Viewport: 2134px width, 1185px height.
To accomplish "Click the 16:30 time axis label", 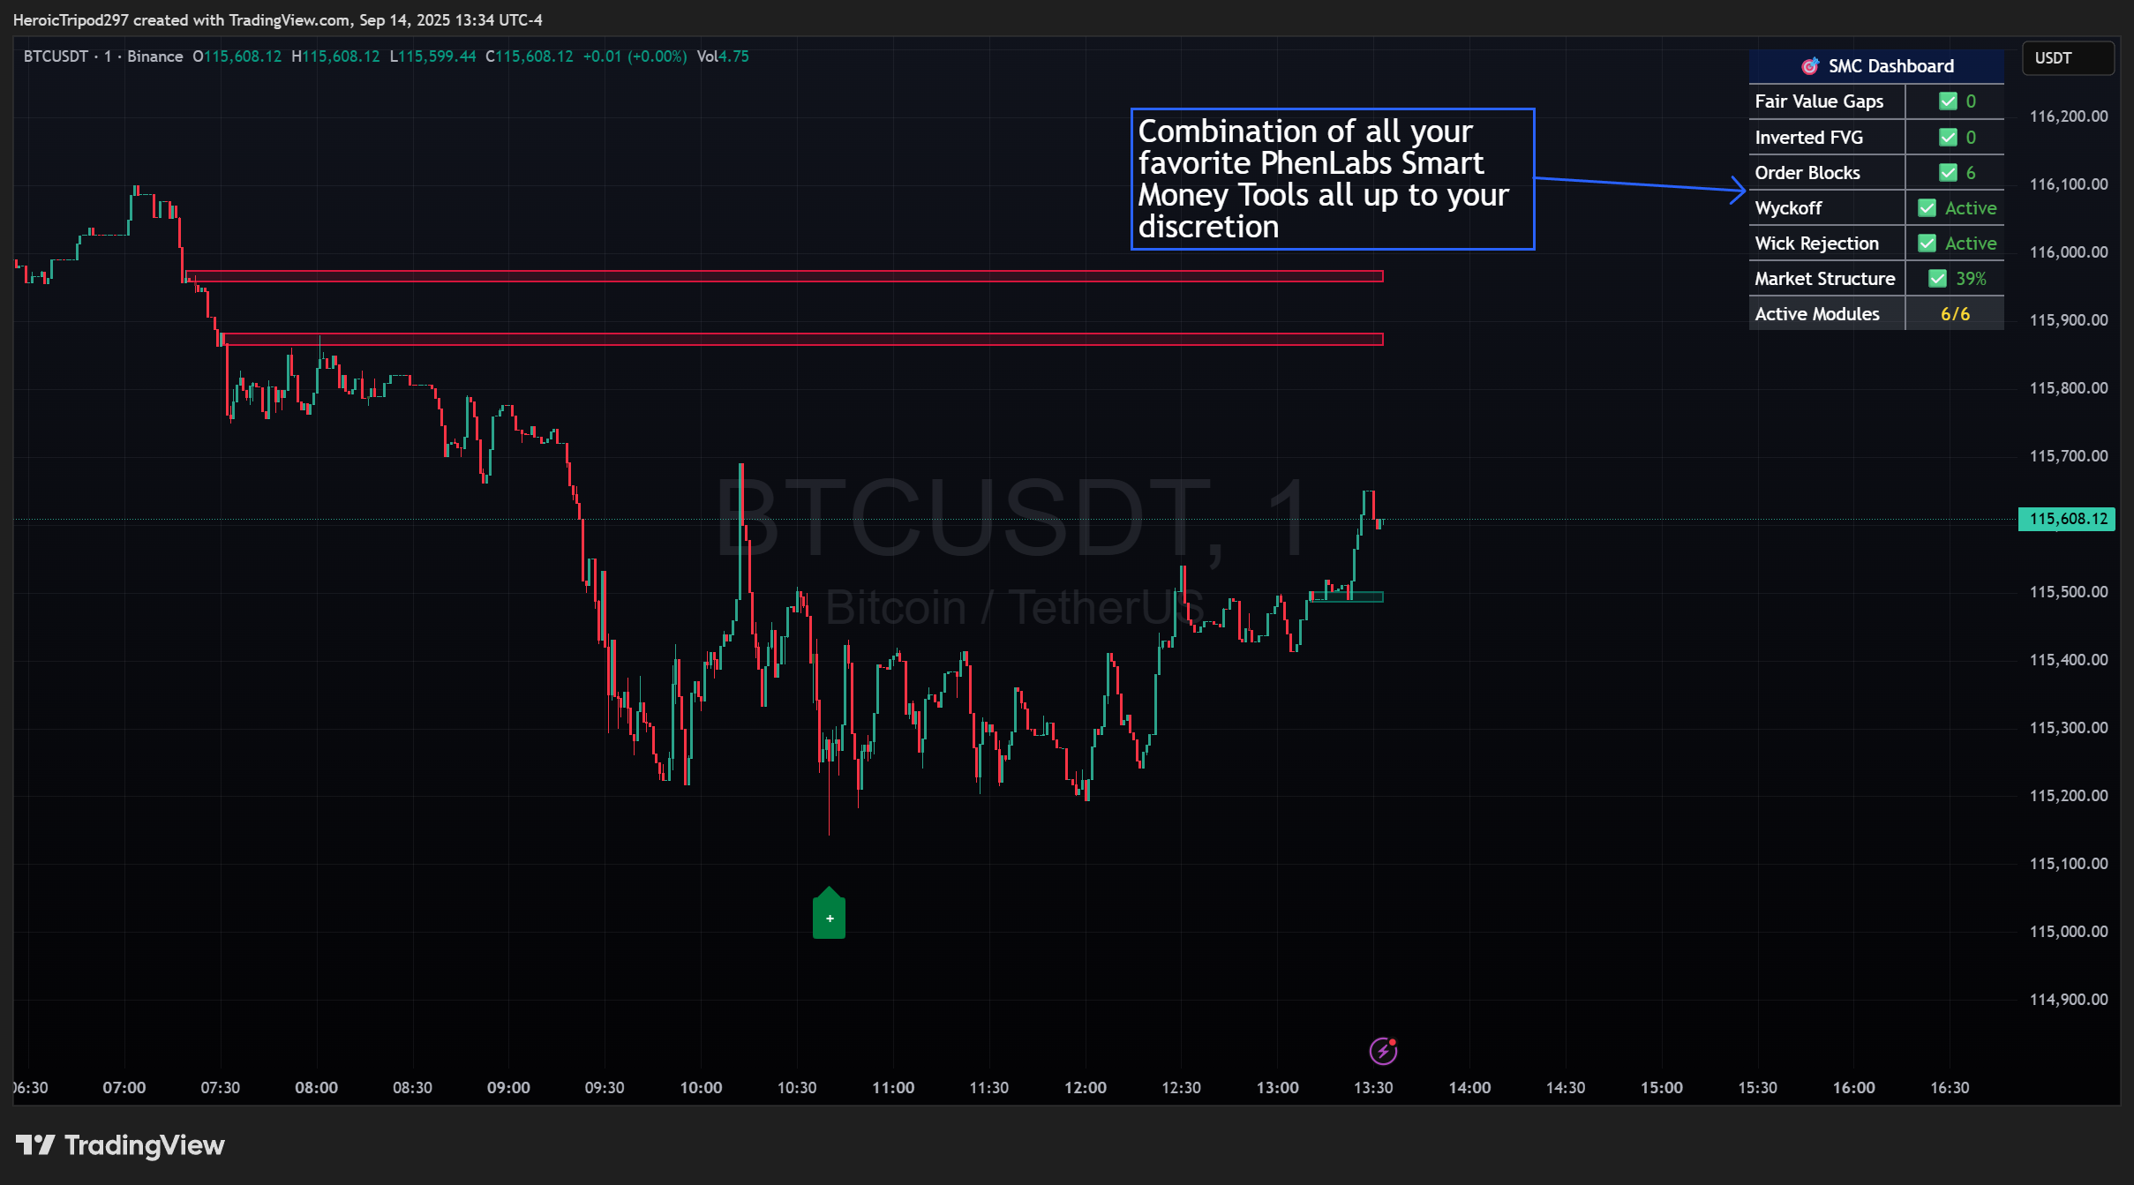I will pos(1950,1088).
